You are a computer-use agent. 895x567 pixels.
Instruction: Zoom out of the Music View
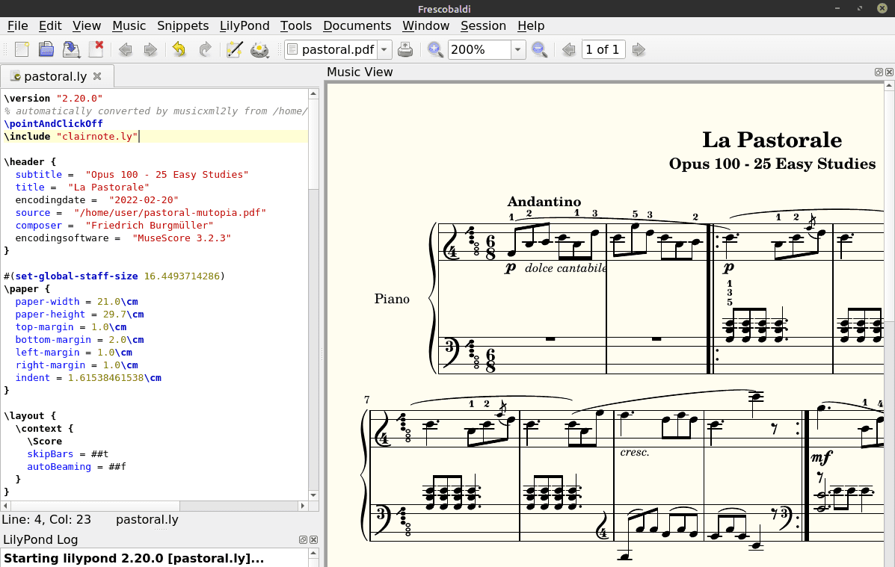(x=538, y=50)
